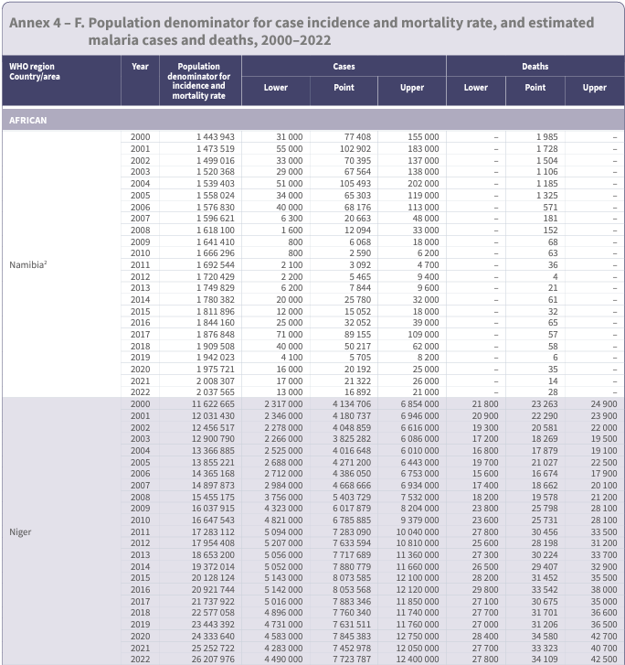The image size is (625, 665).
Task: Click Niger deaths upper value 22 000
Action: coord(604,428)
